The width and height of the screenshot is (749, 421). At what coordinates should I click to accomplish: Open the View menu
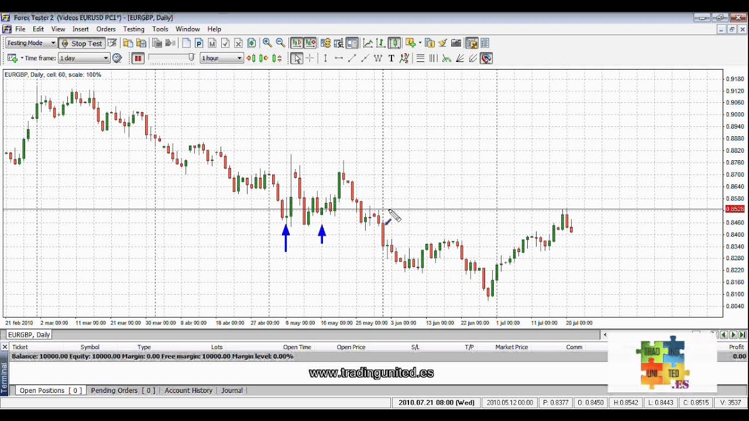58,29
